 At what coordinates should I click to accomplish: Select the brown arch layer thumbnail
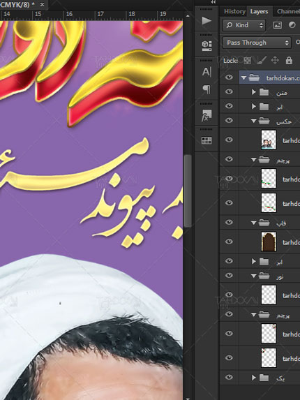(269, 242)
